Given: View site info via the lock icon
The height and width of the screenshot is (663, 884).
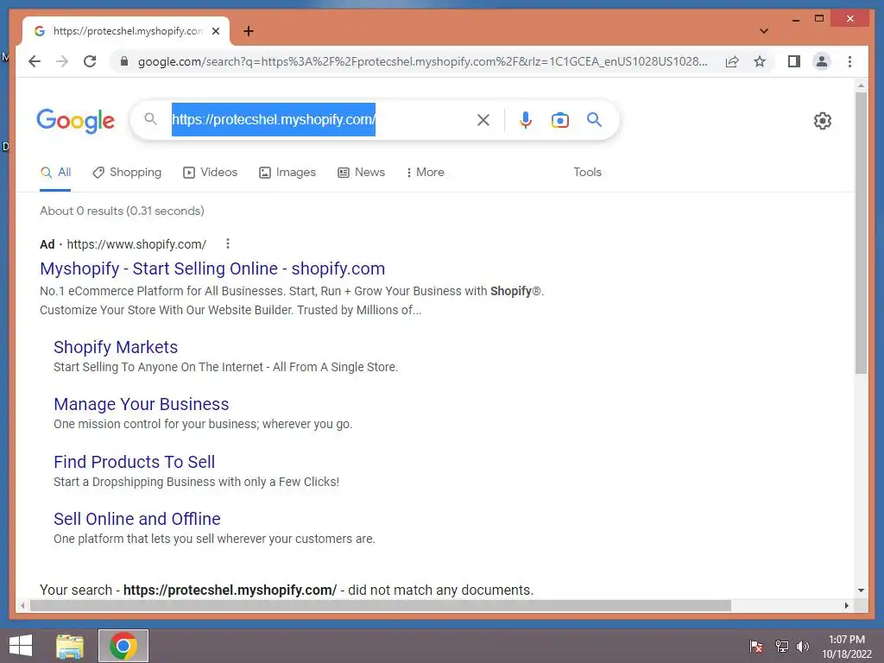Looking at the screenshot, I should point(124,61).
